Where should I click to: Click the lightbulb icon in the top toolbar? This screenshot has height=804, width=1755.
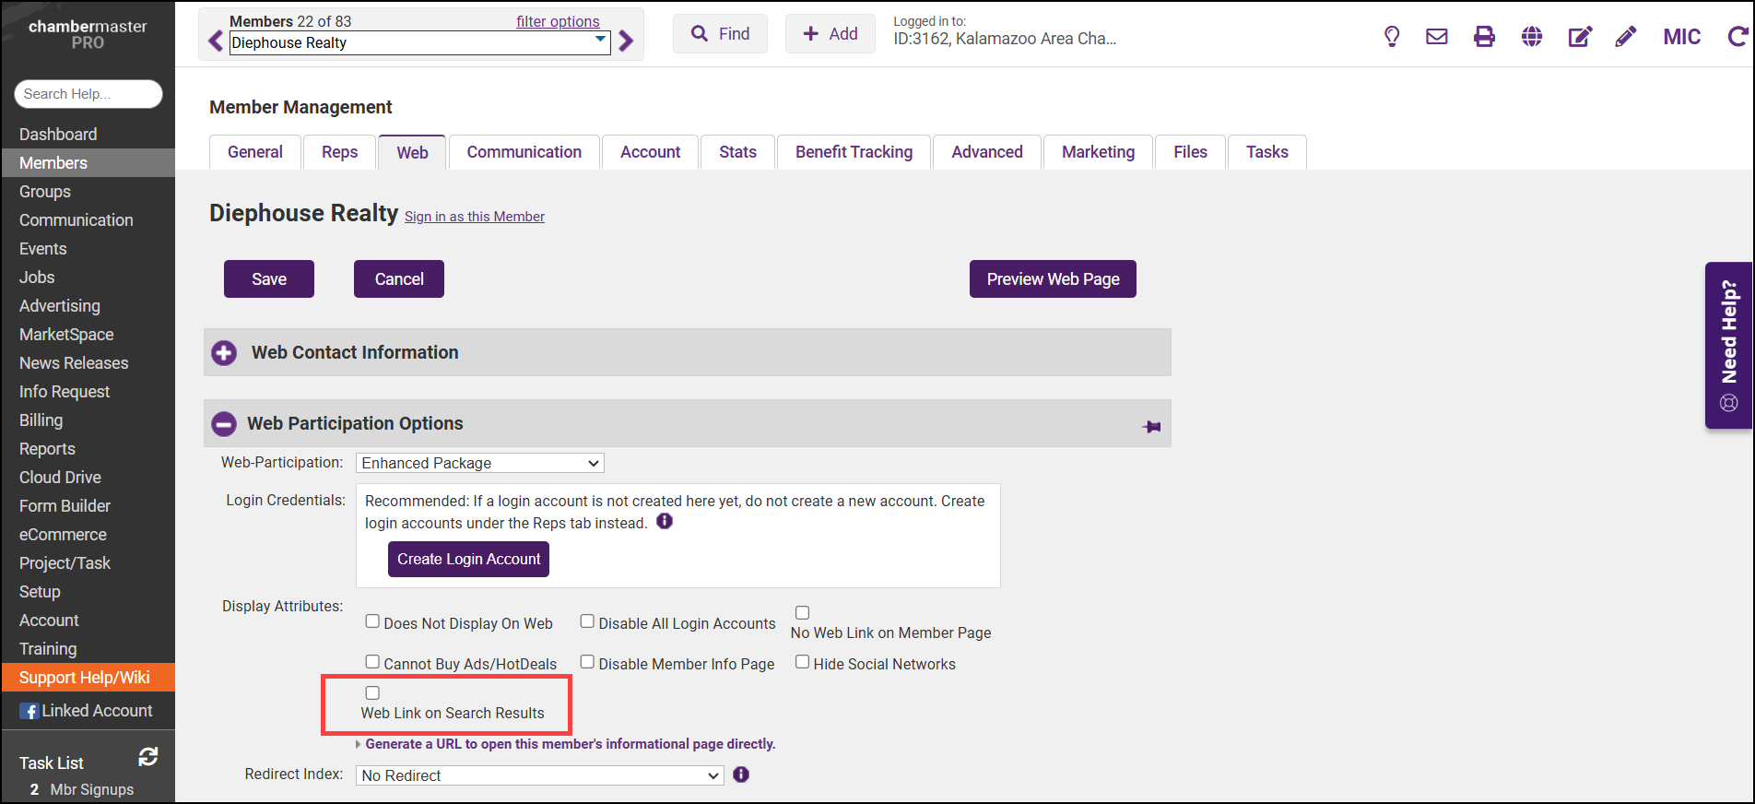tap(1392, 36)
